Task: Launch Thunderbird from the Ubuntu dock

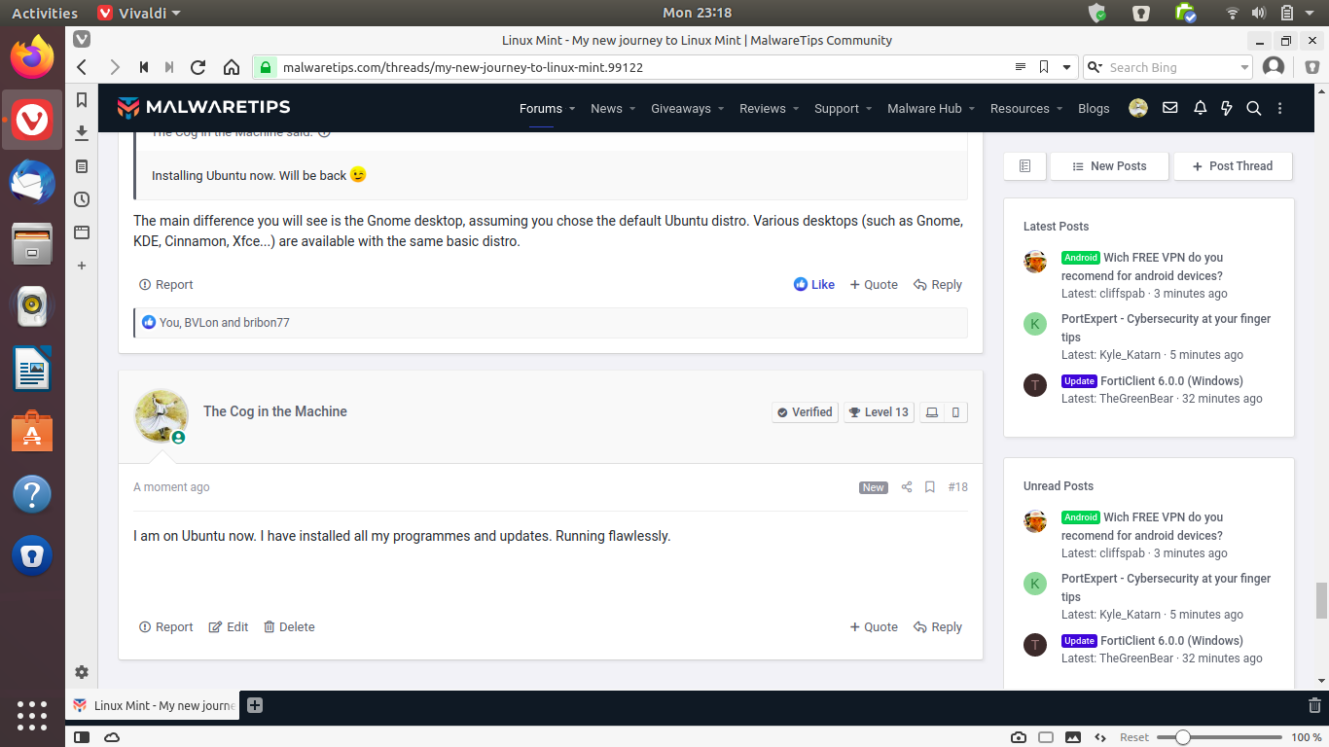Action: pyautogui.click(x=31, y=182)
